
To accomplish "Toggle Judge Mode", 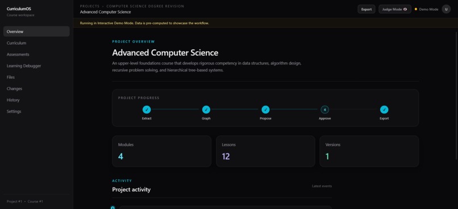I will click(x=394, y=9).
